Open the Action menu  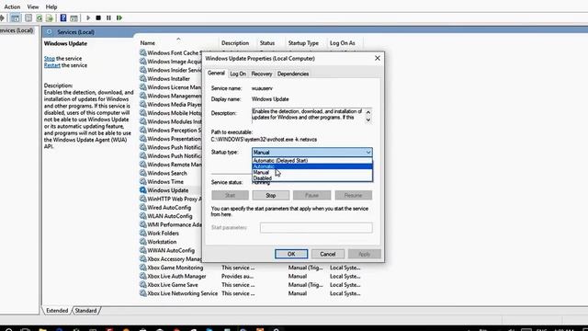point(12,6)
